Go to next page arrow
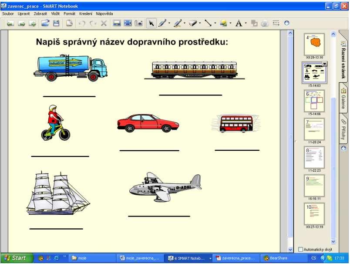The width and height of the screenshot is (350, 264). 21,23
